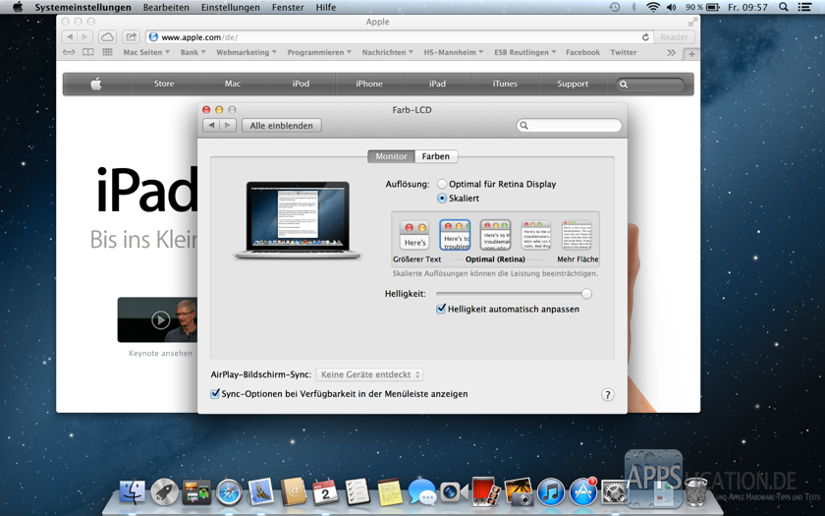Open iTunes music note in Dock
Image resolution: width=825 pixels, height=516 pixels.
pos(550,492)
